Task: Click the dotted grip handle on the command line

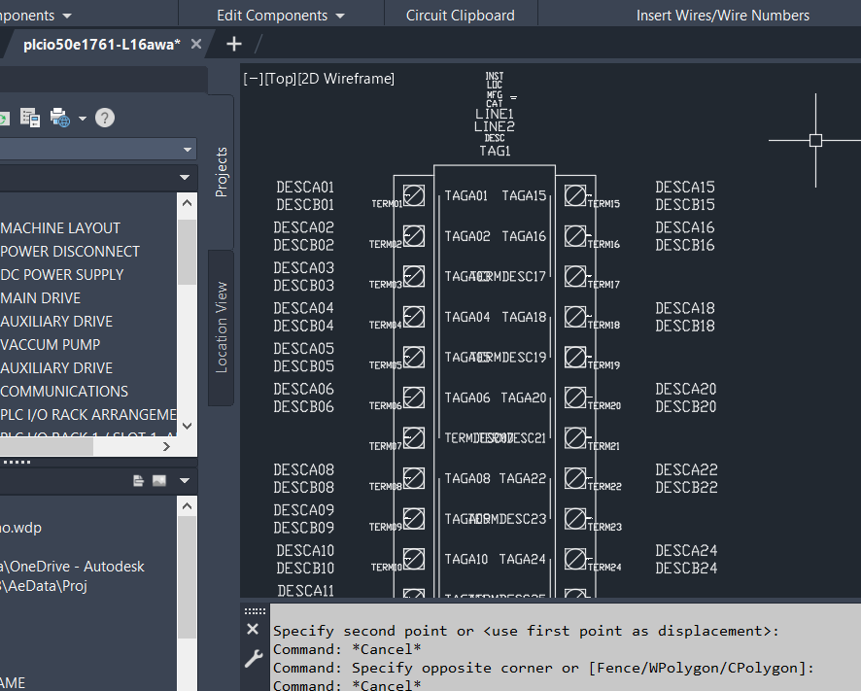Action: pyautogui.click(x=254, y=609)
